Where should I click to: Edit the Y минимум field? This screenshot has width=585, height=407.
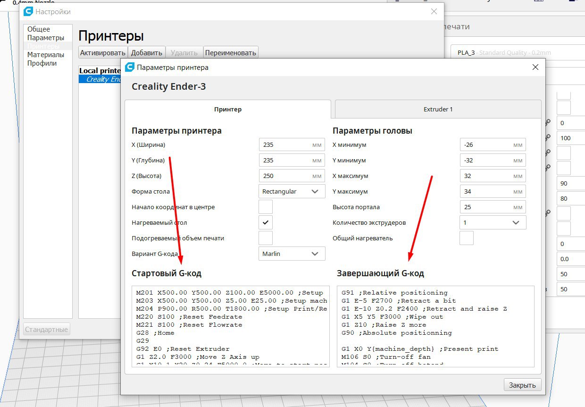(493, 160)
